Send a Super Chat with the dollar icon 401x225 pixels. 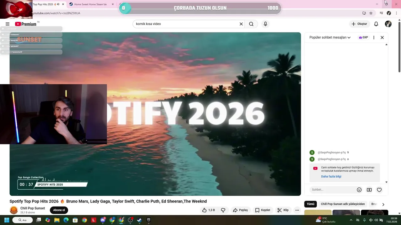click(369, 190)
